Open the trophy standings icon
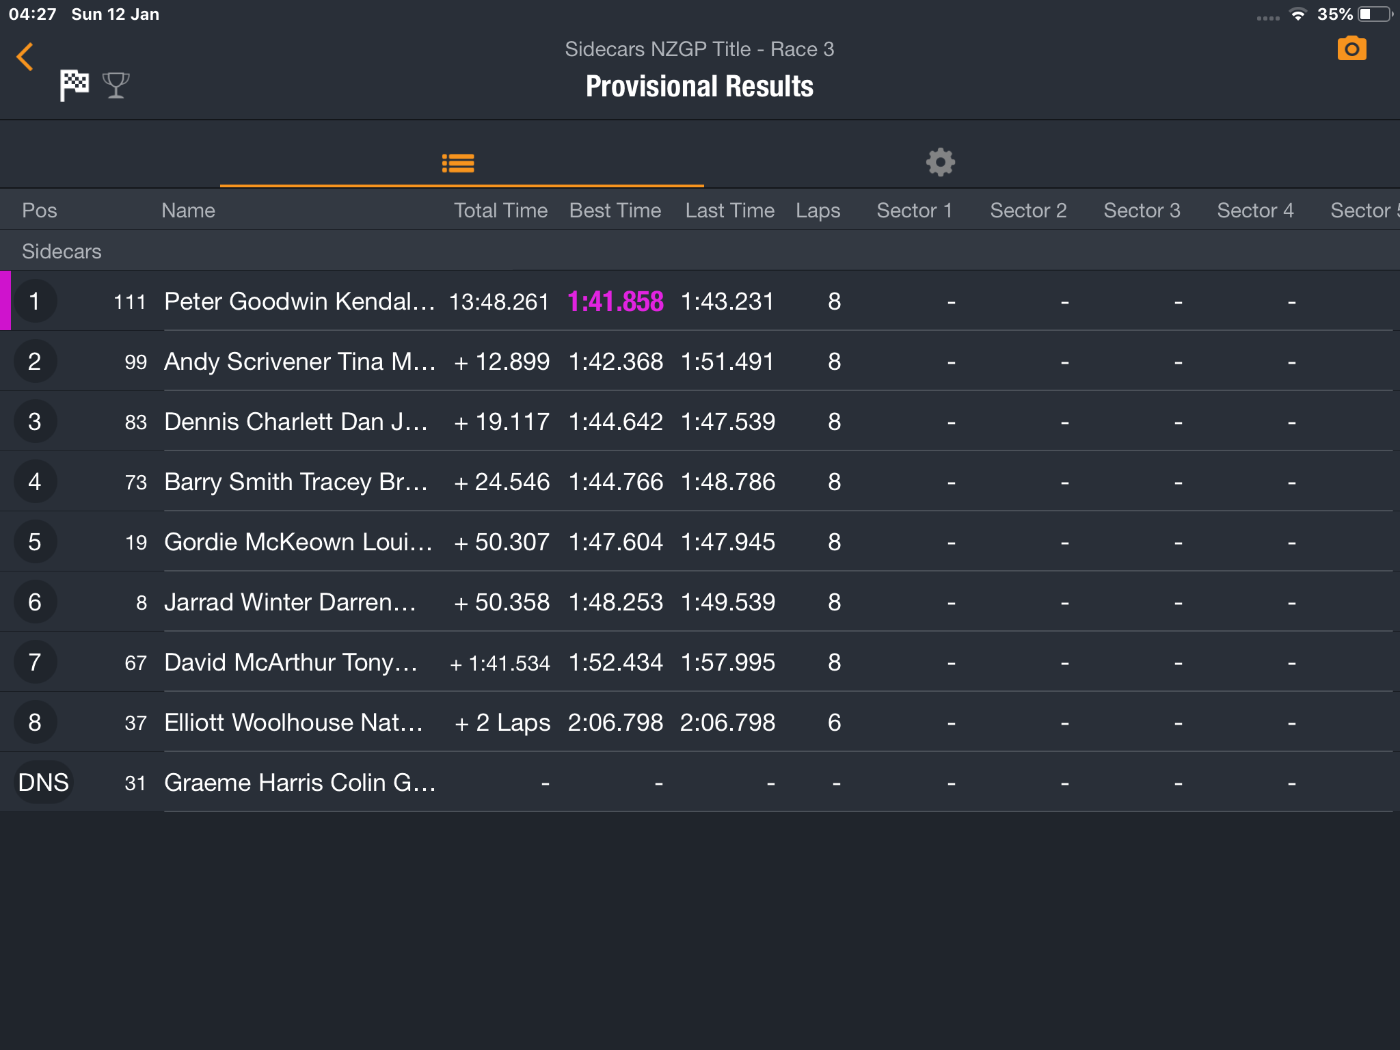 (116, 85)
